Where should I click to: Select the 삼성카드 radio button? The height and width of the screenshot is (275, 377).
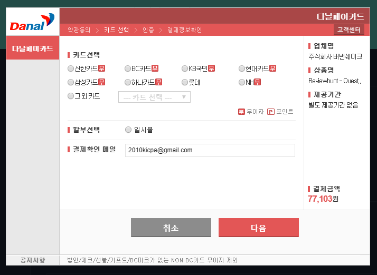[70, 82]
